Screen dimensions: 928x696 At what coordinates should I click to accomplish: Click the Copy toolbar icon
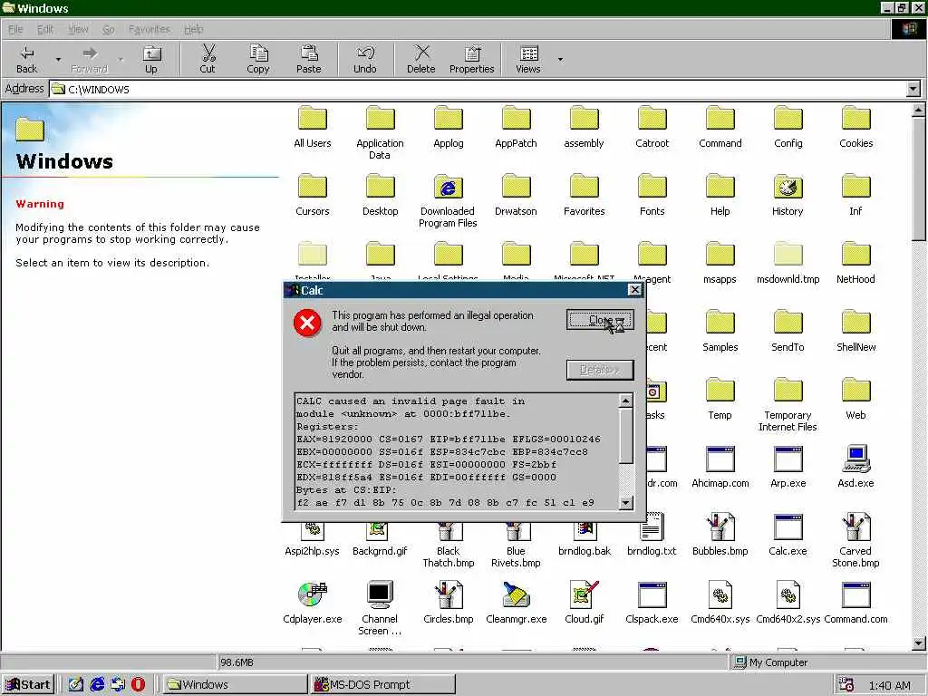coord(258,59)
